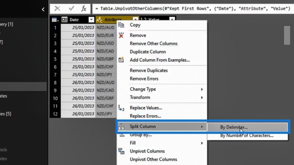Select Add Column From Examples...
The height and width of the screenshot is (165, 294).
(x=160, y=60)
